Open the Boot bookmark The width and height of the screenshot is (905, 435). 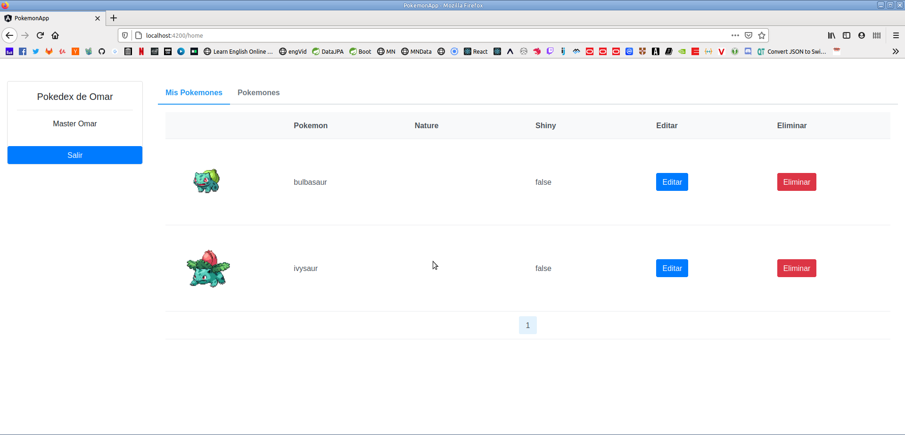click(360, 51)
